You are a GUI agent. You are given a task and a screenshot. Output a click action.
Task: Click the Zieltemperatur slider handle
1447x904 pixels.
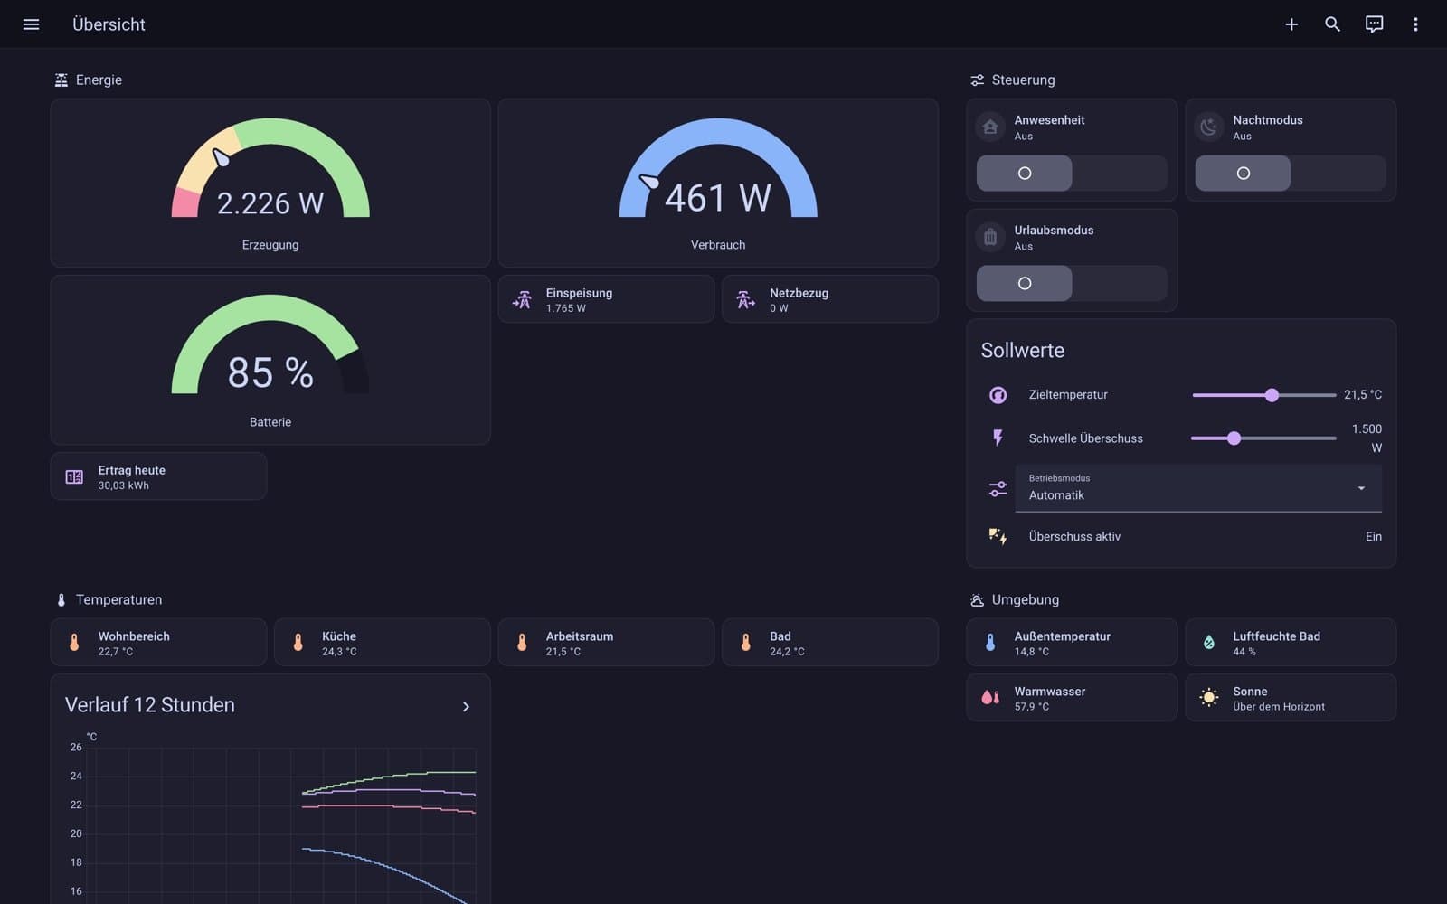[1272, 395]
